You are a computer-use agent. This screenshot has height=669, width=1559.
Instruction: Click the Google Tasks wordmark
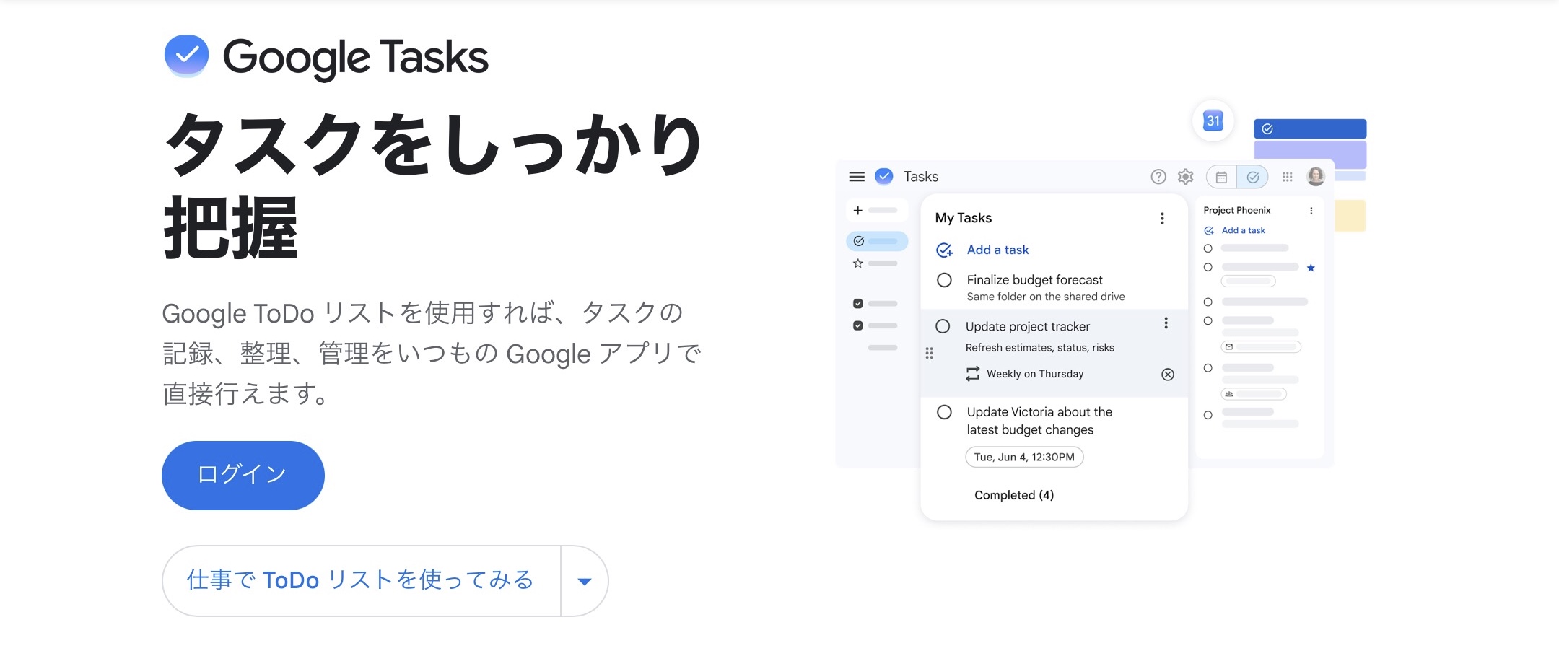(x=355, y=57)
